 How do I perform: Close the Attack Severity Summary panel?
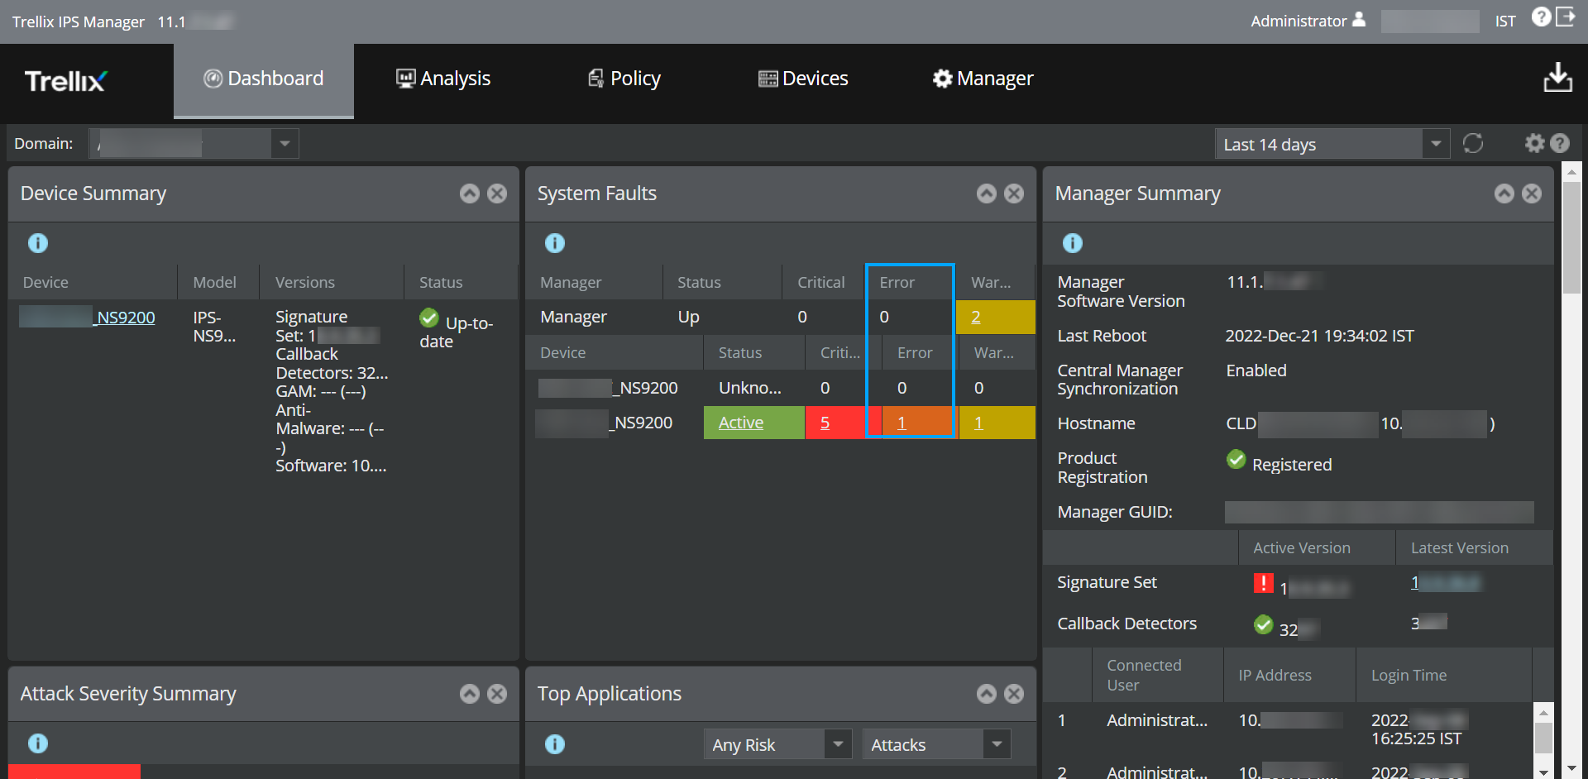(x=497, y=694)
